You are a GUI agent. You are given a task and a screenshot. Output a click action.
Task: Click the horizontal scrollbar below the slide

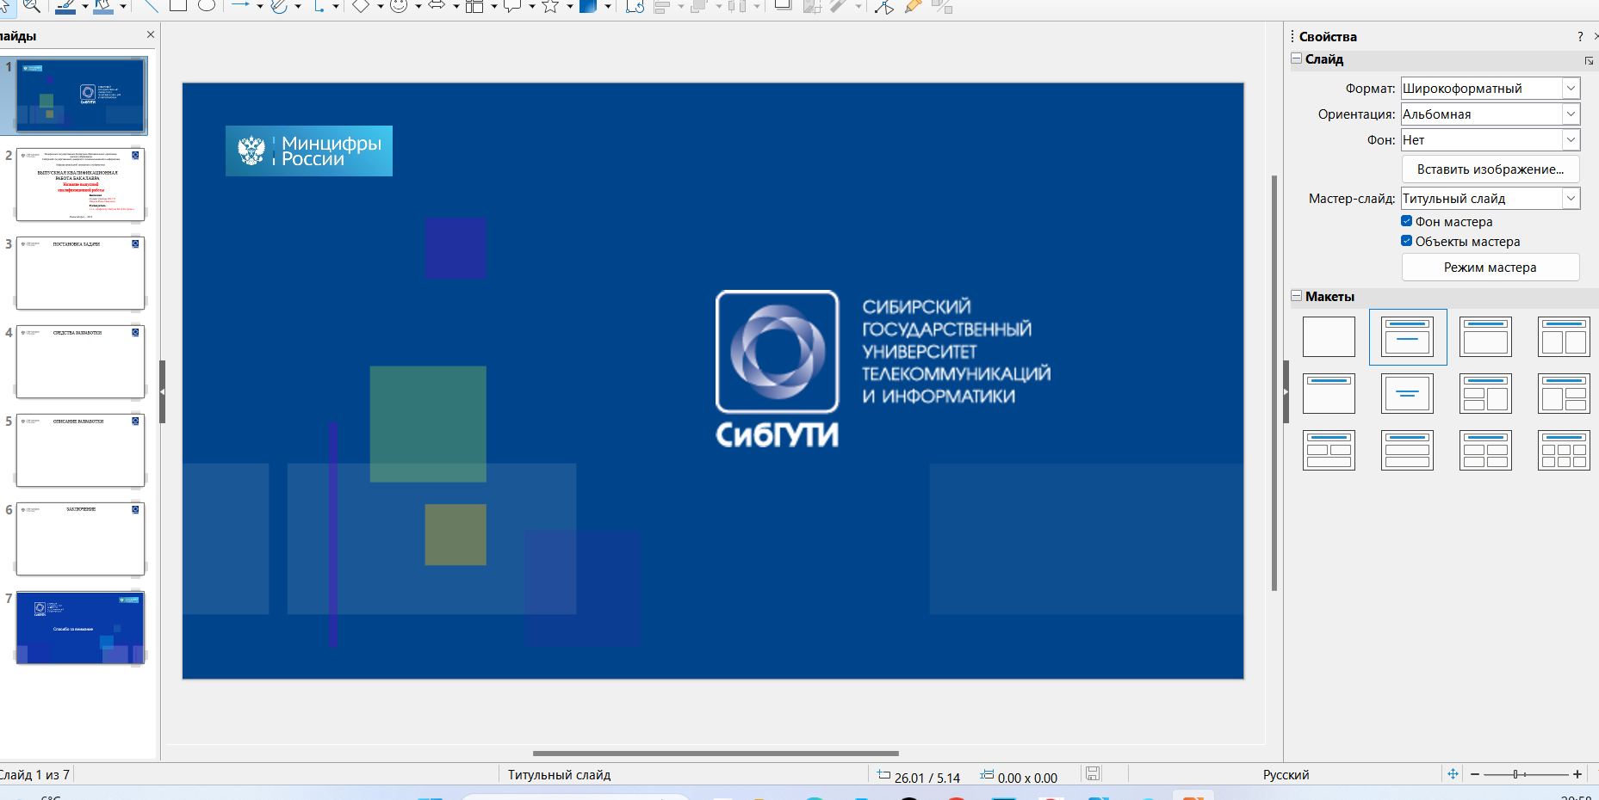pyautogui.click(x=716, y=754)
